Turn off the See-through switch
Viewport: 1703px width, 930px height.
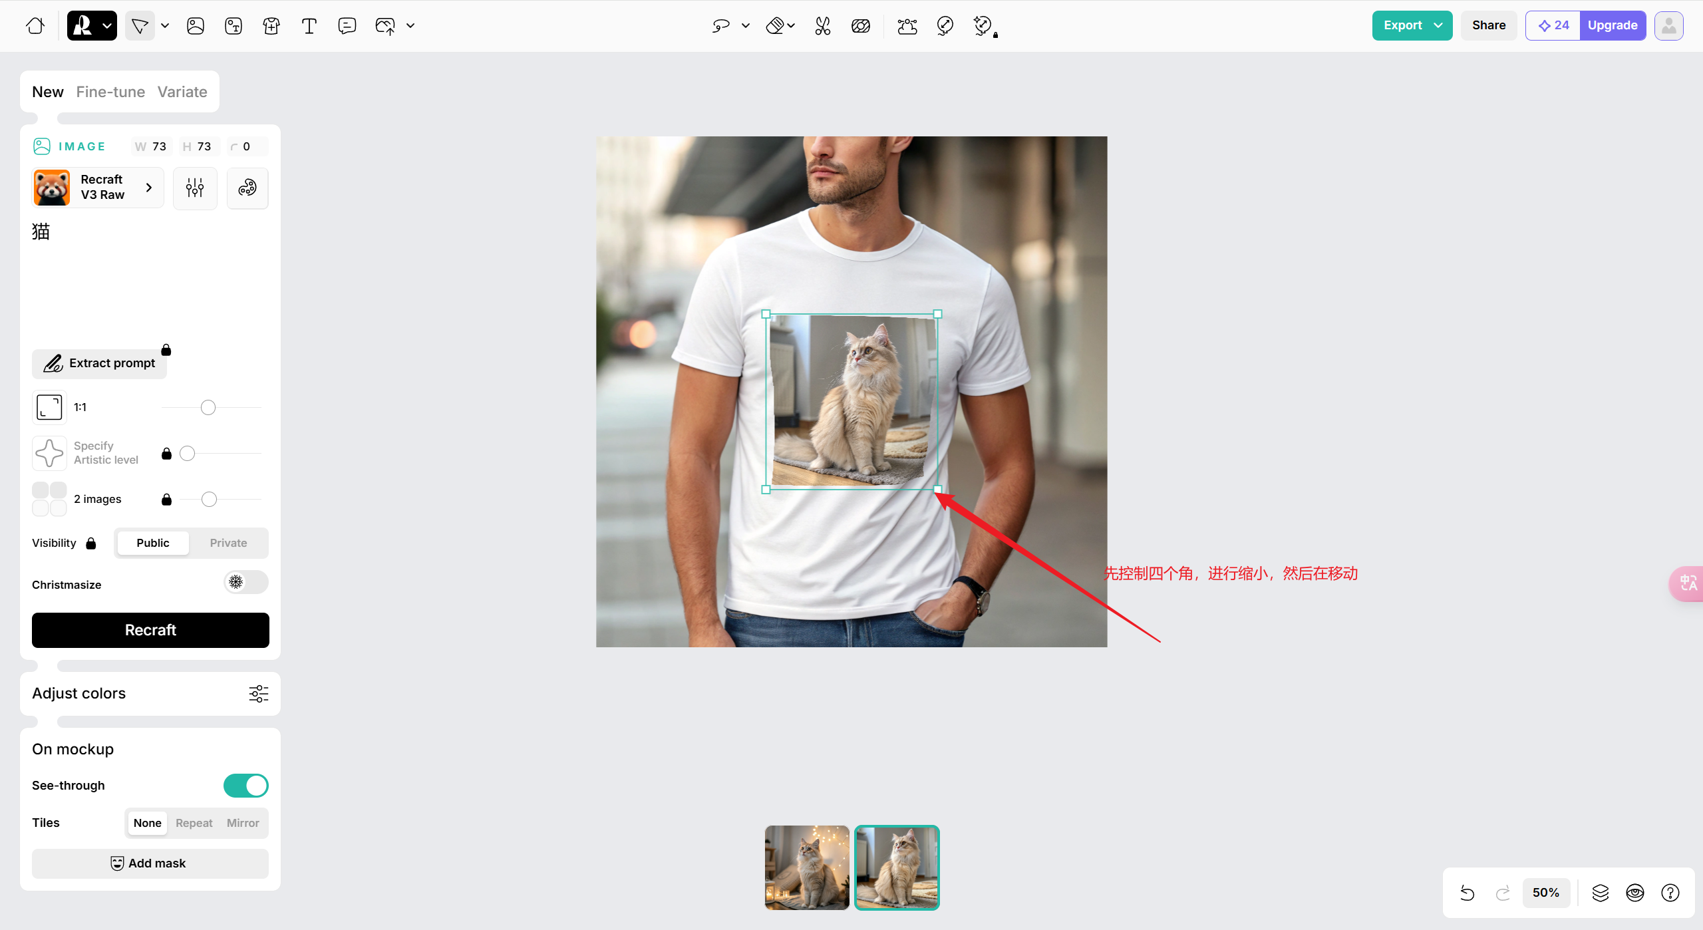246,786
